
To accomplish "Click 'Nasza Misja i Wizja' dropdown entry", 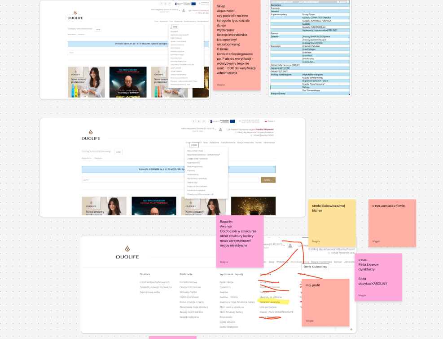I will tap(195, 151).
